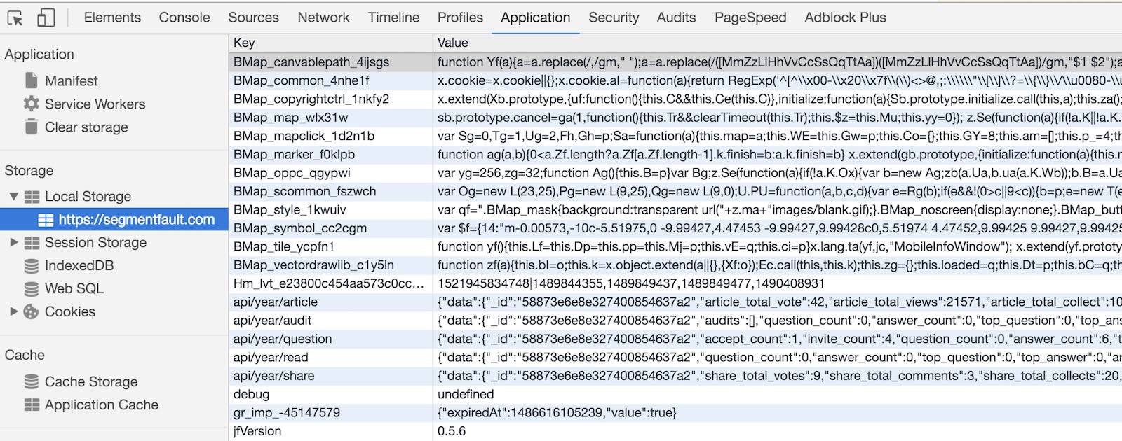Open the Cache Storage icon
1122x441 pixels.
[x=32, y=381]
